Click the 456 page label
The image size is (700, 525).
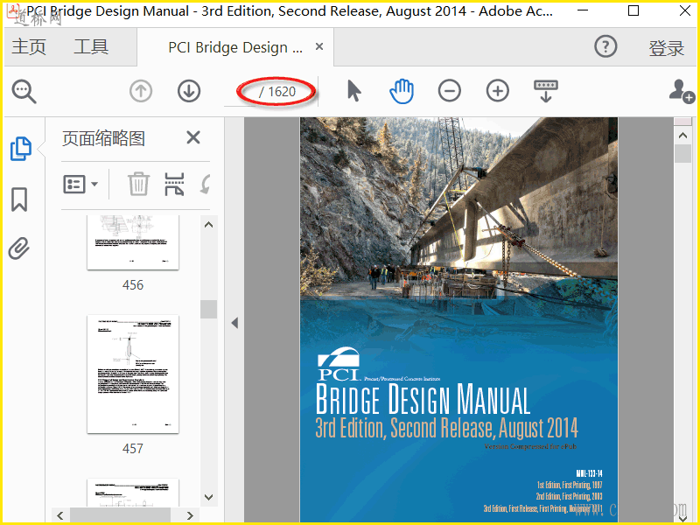click(x=133, y=285)
